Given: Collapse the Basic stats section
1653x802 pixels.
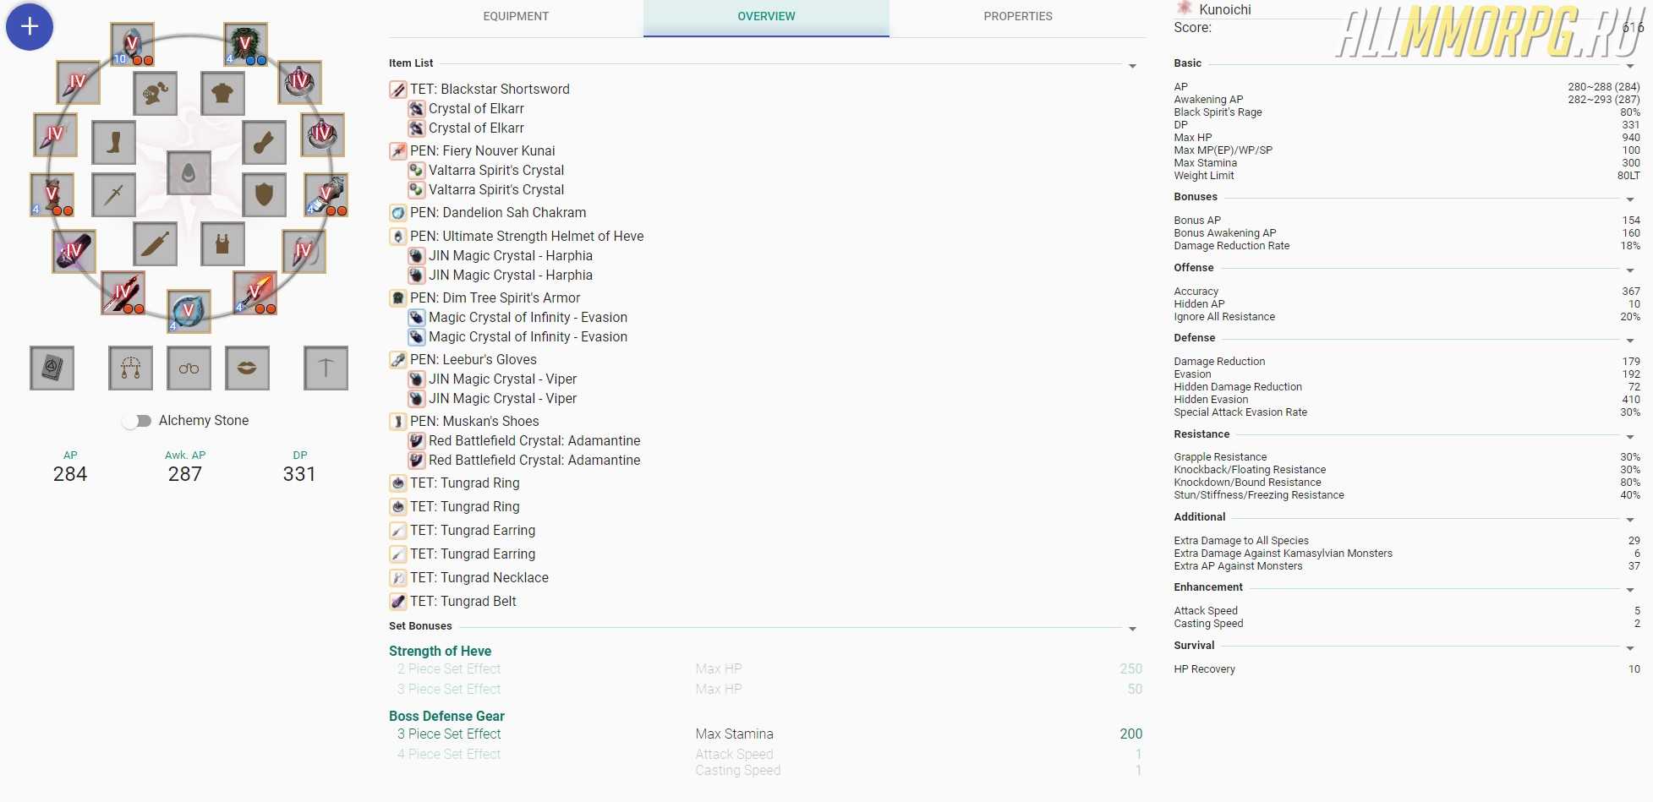Looking at the screenshot, I should 1629,66.
